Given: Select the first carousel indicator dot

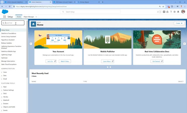Looking at the screenshot, I should pyautogui.click(x=105, y=67).
